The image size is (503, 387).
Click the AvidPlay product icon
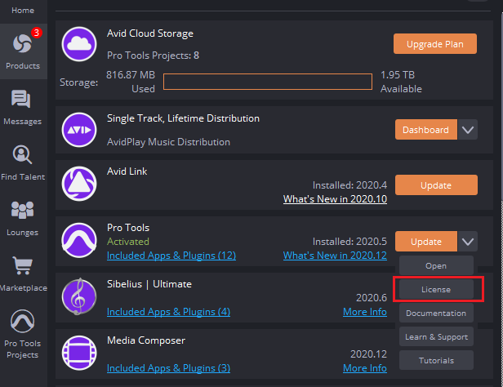point(79,130)
